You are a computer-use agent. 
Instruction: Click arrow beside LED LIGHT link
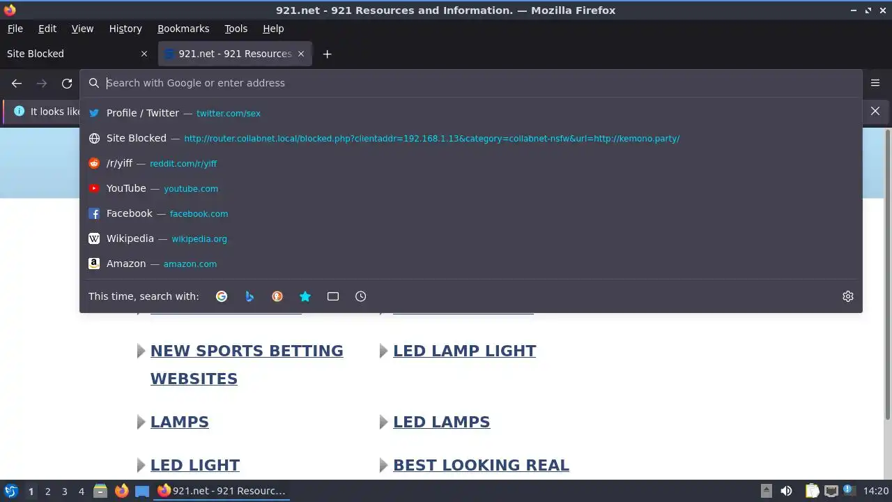click(141, 466)
